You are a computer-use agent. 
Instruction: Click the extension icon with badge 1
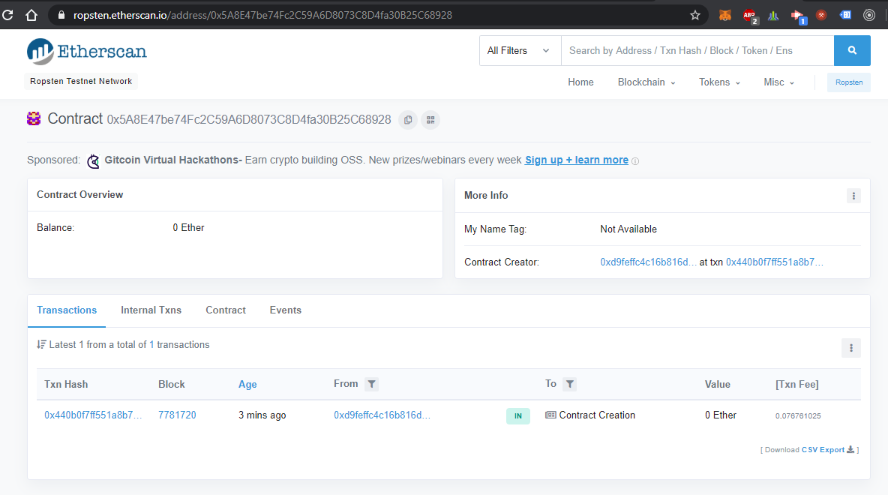point(798,16)
